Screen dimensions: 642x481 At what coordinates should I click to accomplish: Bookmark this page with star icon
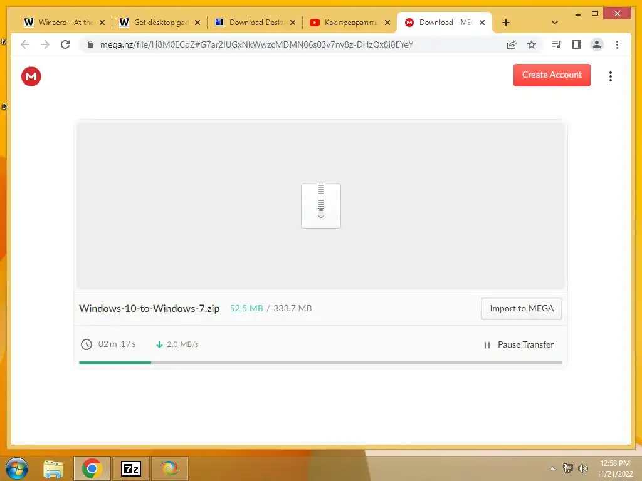tap(532, 44)
